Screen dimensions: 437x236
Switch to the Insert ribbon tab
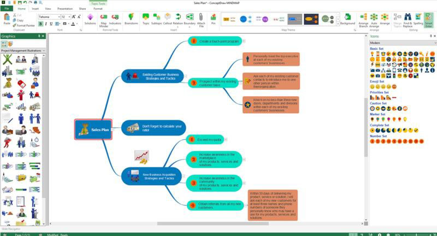[36, 9]
